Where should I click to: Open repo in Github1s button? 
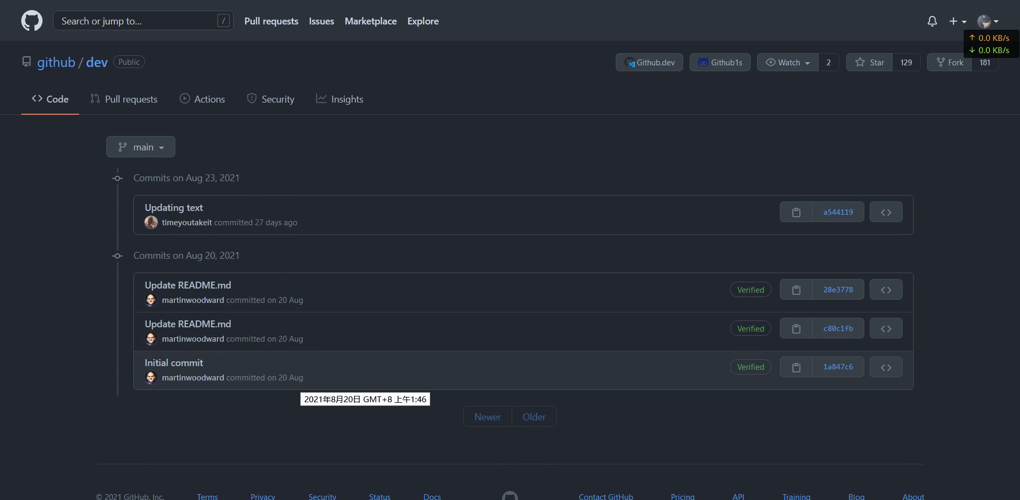pos(720,62)
